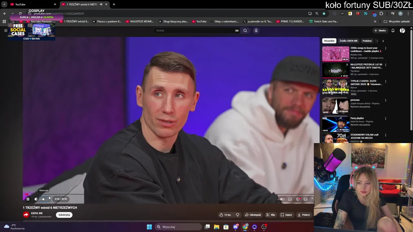Open the Party playlist thumbnail
Viewport: 413px width, 232px height.
336,124
